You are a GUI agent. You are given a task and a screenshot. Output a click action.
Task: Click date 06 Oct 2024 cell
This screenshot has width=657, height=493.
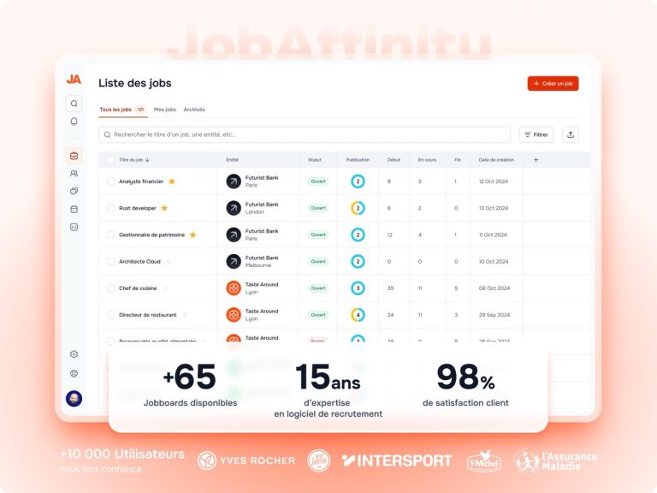point(494,288)
